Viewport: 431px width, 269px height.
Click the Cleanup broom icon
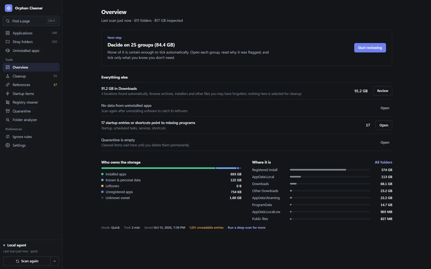click(8, 76)
